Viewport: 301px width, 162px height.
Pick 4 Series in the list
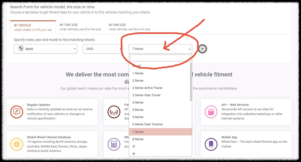click(x=160, y=110)
